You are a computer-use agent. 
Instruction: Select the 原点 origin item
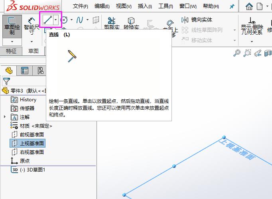(20, 161)
